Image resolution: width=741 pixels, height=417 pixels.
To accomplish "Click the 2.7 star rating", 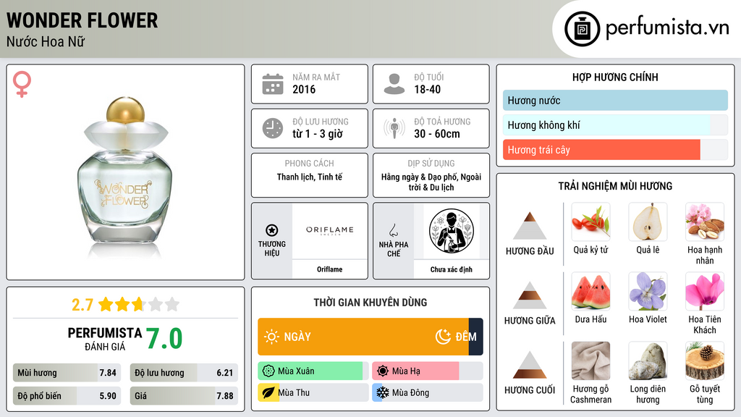I will pyautogui.click(x=125, y=305).
